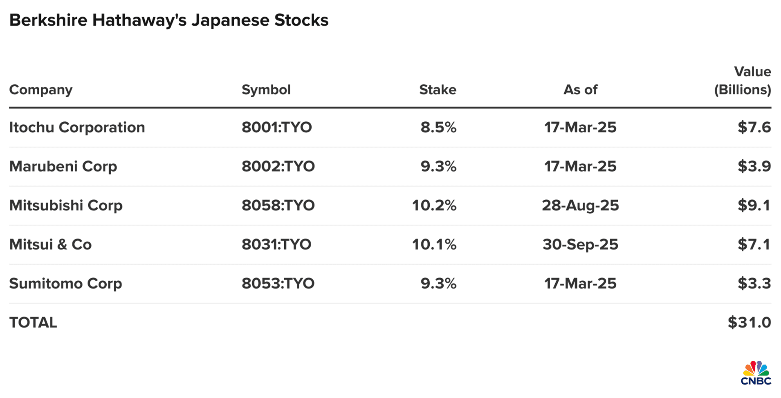781x398 pixels.
Task: Select Mitsui & Co company name
Action: (x=50, y=244)
